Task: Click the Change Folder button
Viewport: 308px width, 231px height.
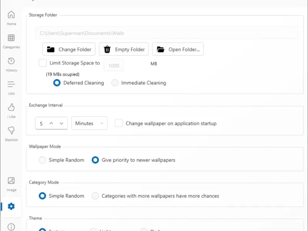Action: pos(69,49)
